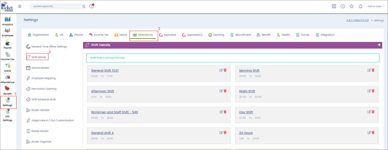The width and height of the screenshot is (388, 150).
Task: Open Roster Master settings option
Action: (x=40, y=131)
